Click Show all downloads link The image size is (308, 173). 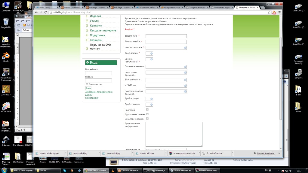point(266,153)
